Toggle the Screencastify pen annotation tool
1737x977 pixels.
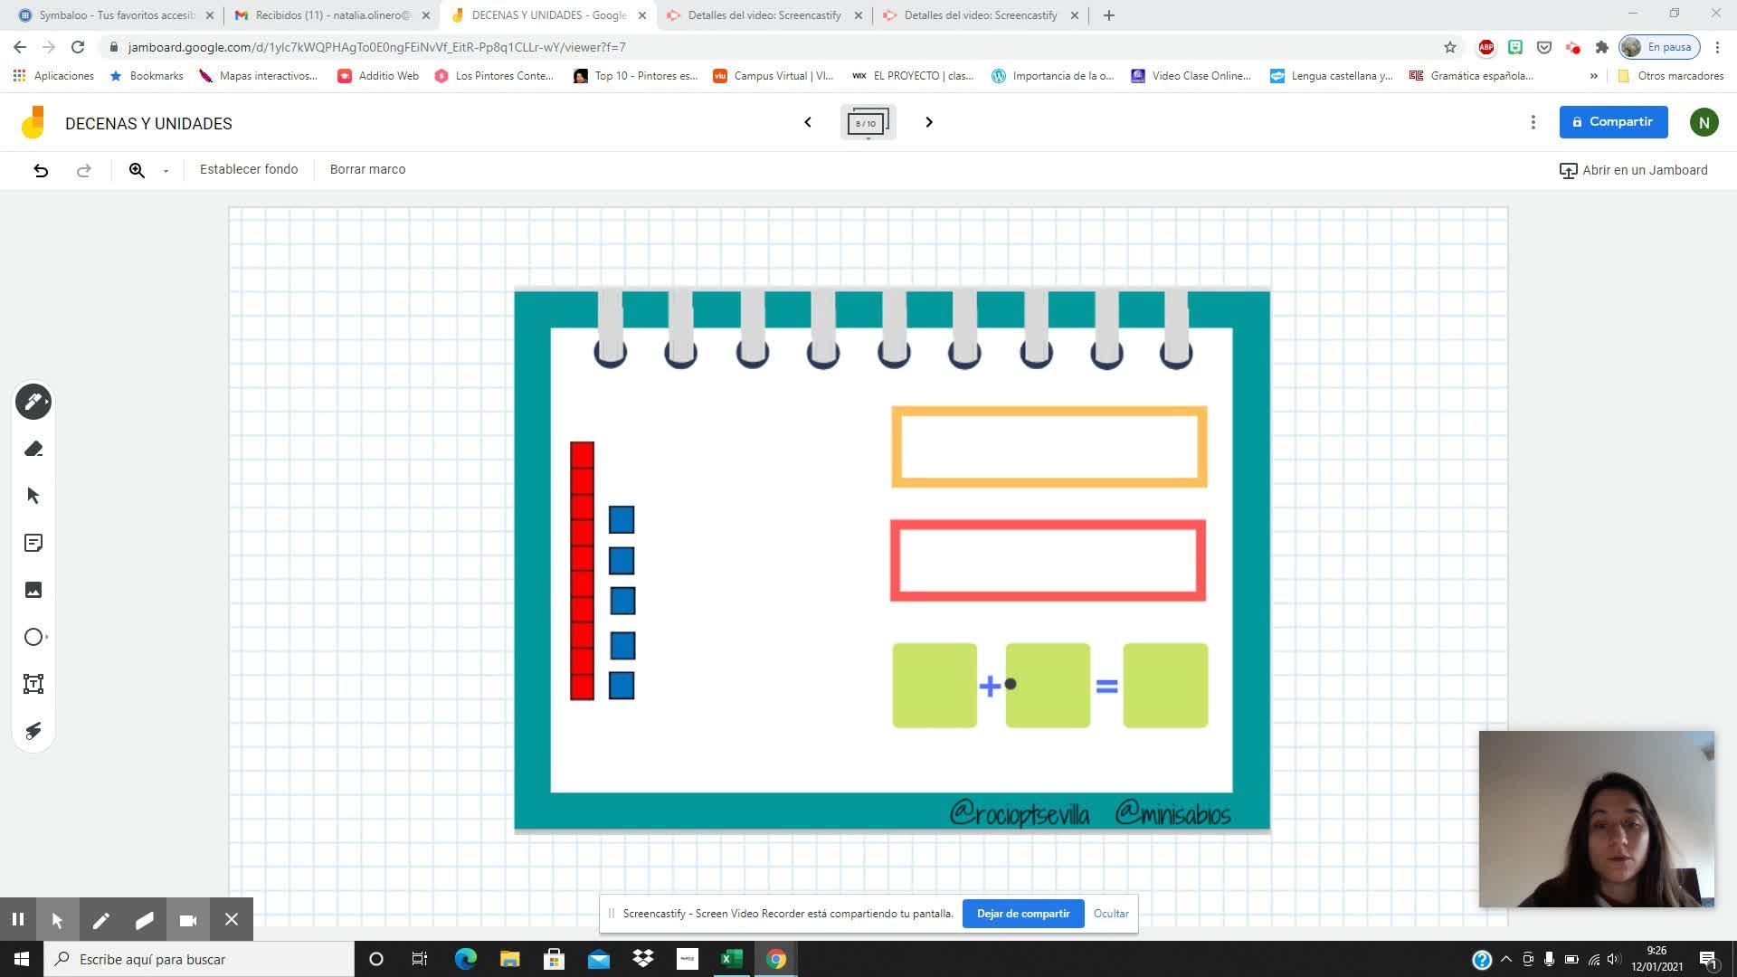click(100, 920)
